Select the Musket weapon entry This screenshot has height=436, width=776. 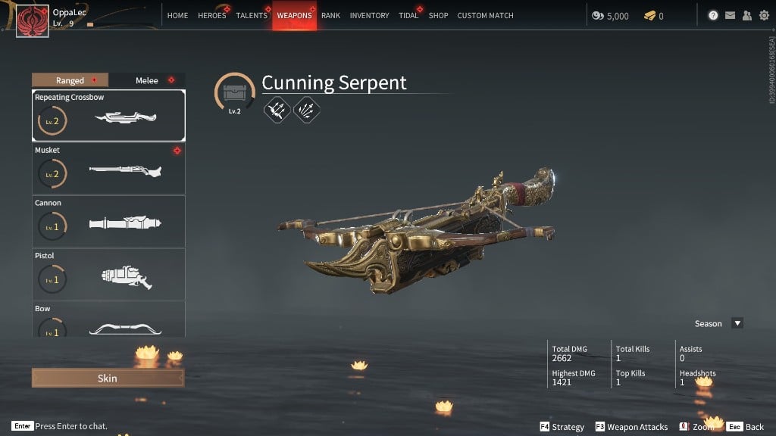109,169
